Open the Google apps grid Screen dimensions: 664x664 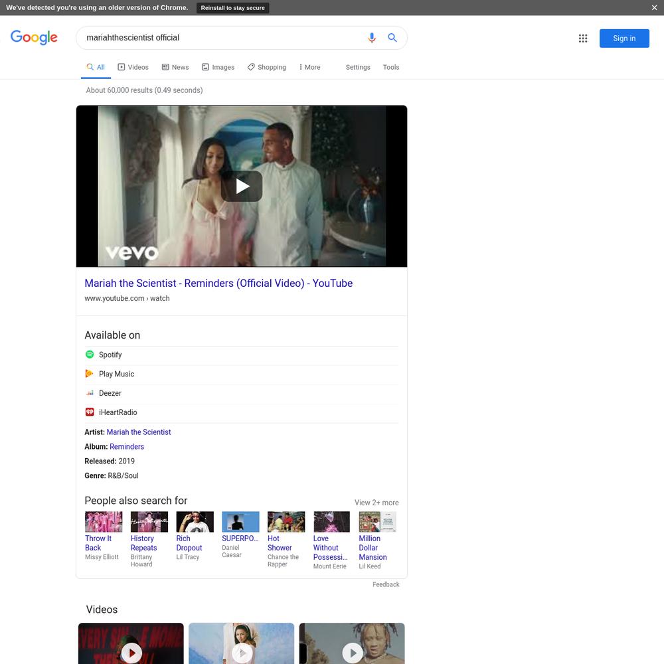coord(583,38)
